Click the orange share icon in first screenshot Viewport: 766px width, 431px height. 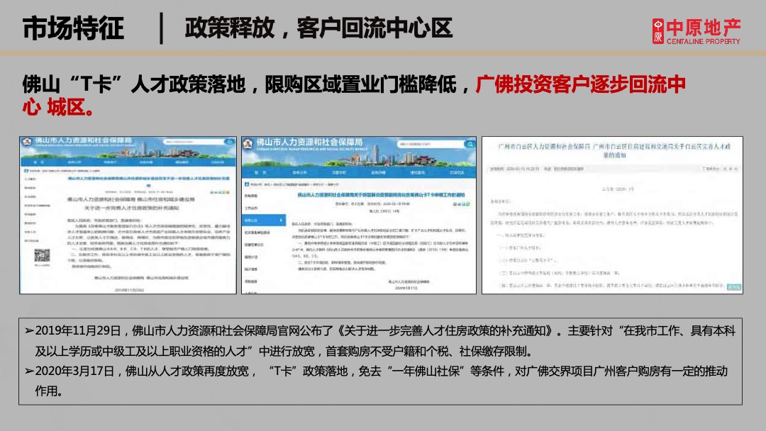pos(227,193)
